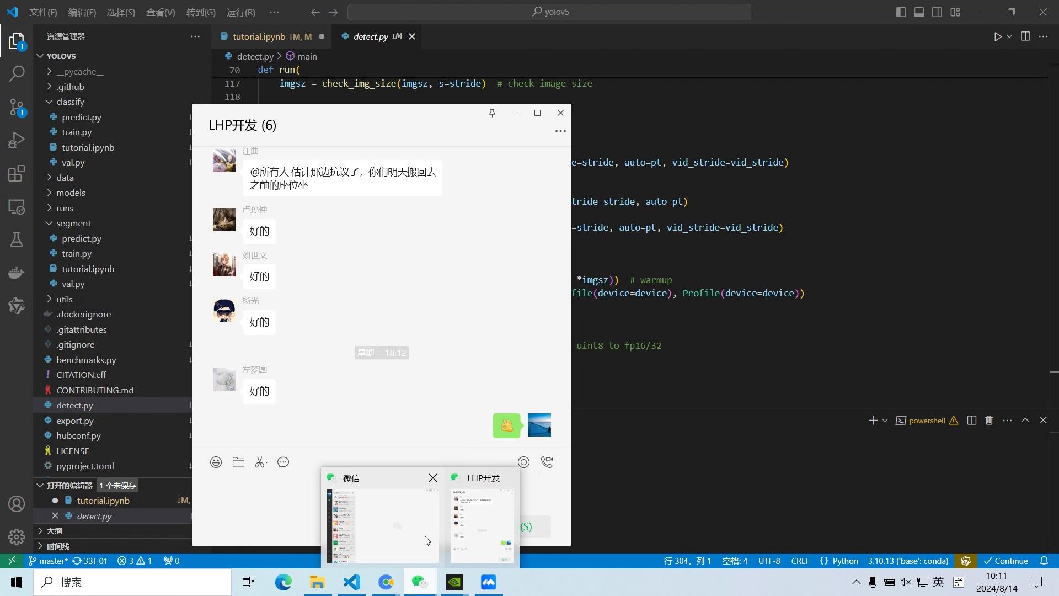Expand the 时间线 timeline section
Screen dimensions: 1059x596
[x=58, y=546]
